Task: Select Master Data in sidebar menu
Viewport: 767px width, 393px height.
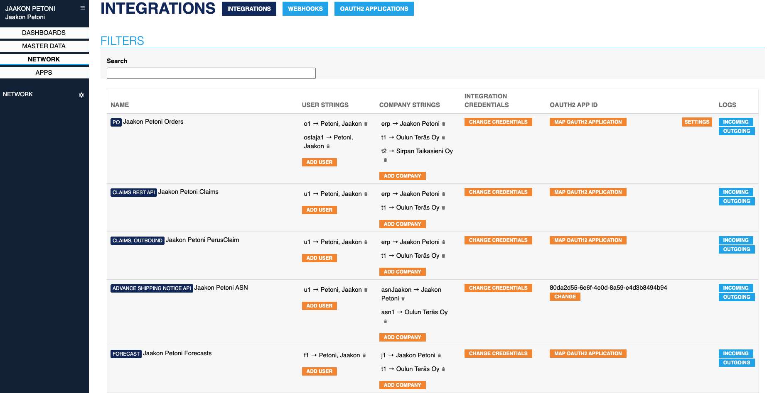Action: click(44, 46)
